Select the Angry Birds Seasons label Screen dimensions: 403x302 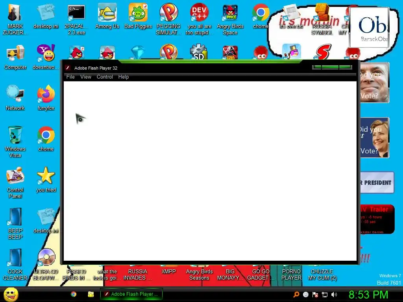click(x=199, y=274)
